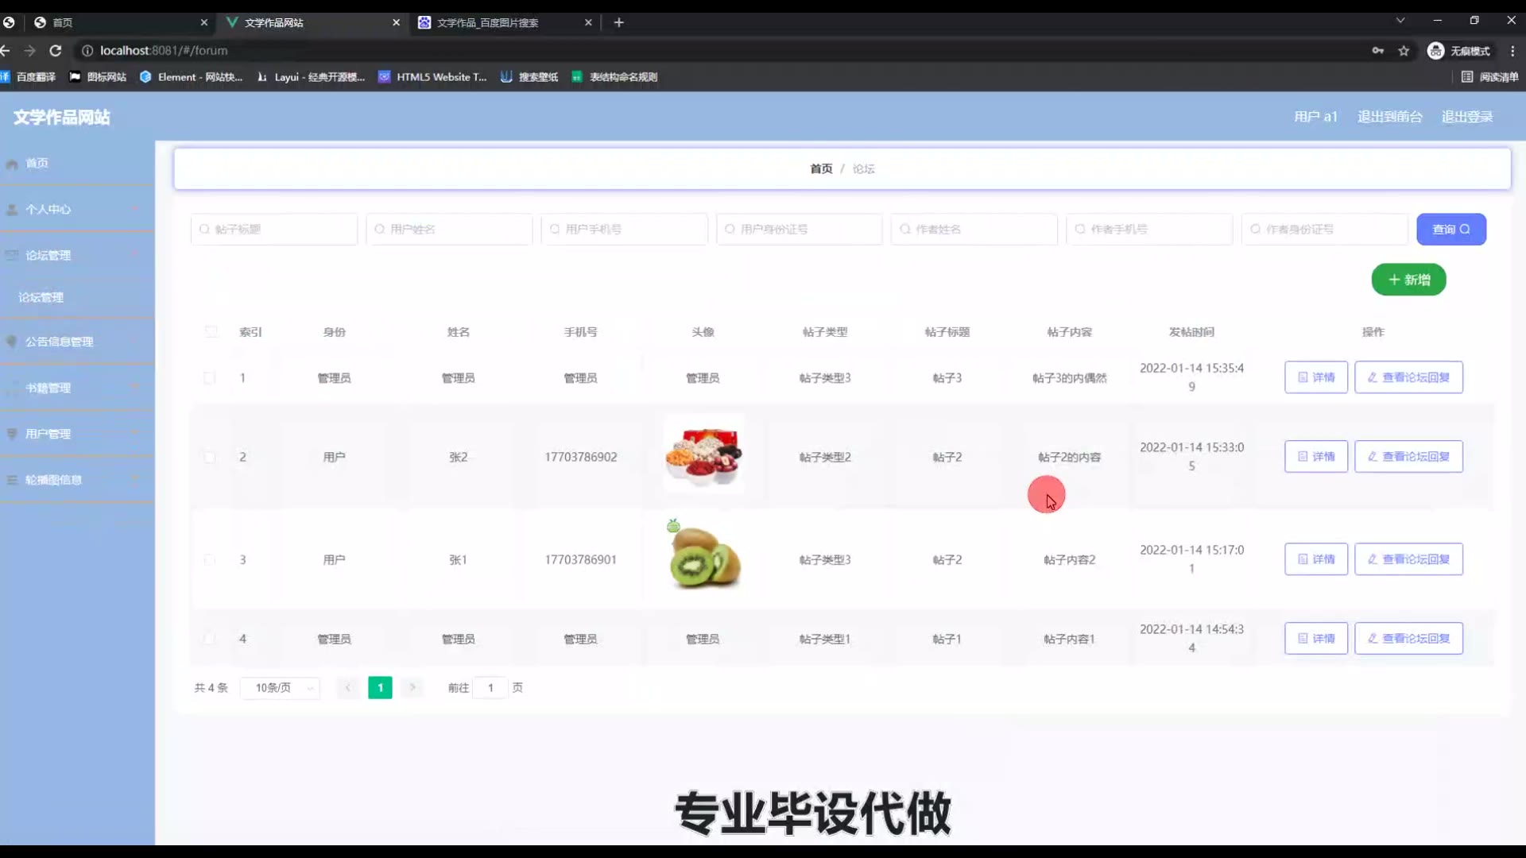The width and height of the screenshot is (1526, 858).
Task: Click the password key icon in address bar
Action: (1377, 51)
